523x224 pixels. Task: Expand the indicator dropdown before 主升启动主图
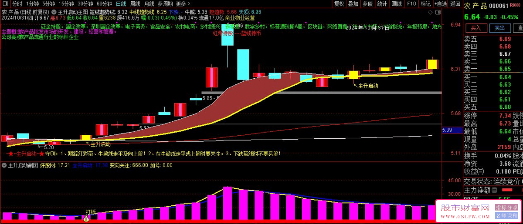[x=54, y=11]
